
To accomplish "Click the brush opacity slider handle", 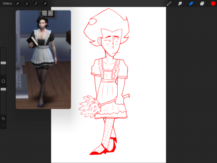I will point(3,89).
